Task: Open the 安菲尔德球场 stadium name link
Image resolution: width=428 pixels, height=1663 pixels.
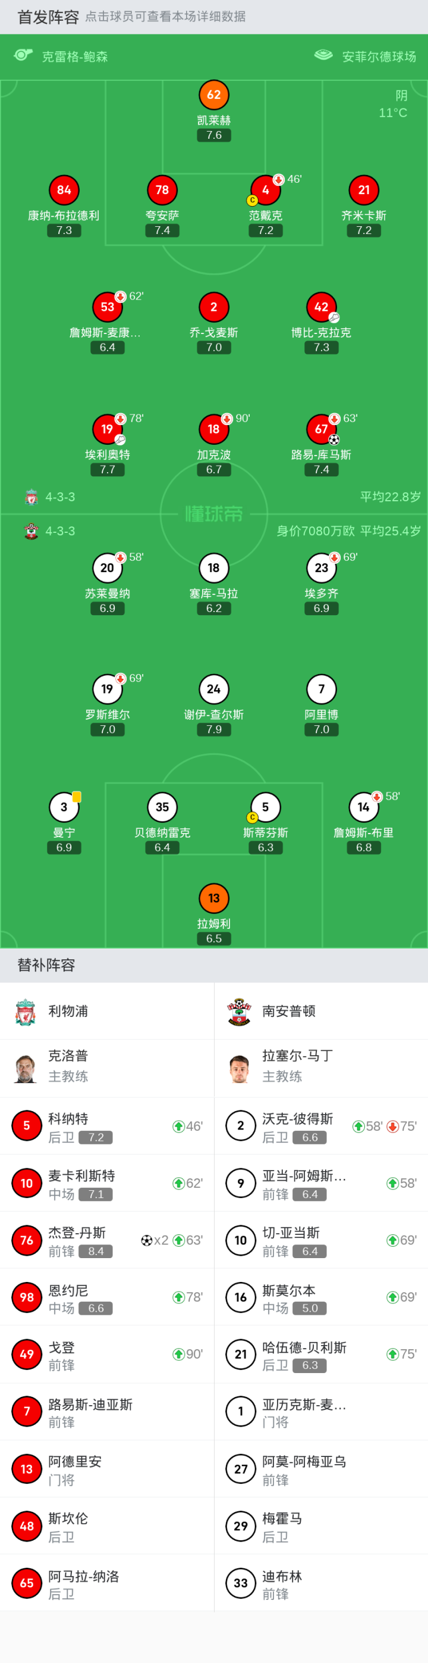Action: 379,57
